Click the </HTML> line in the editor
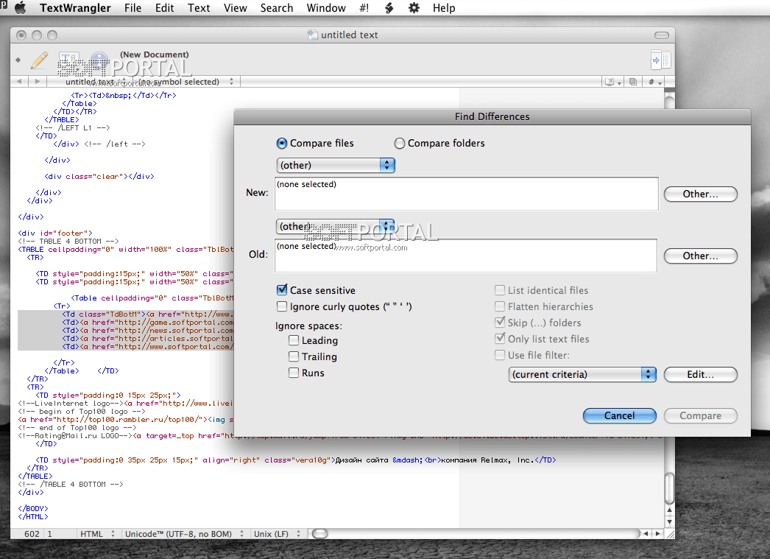 point(33,517)
